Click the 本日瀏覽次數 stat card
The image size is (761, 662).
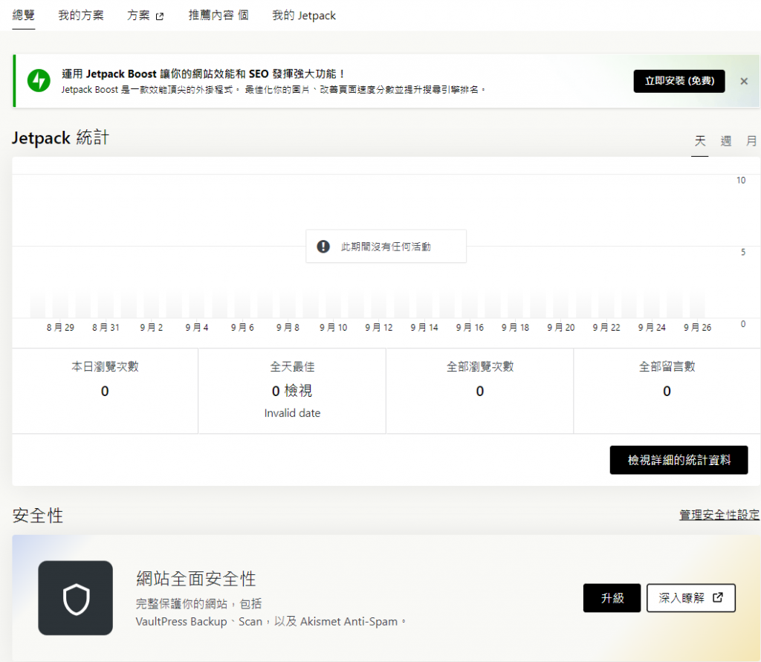pos(105,391)
